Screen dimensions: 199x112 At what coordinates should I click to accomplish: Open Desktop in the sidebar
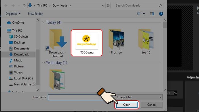click(19, 42)
